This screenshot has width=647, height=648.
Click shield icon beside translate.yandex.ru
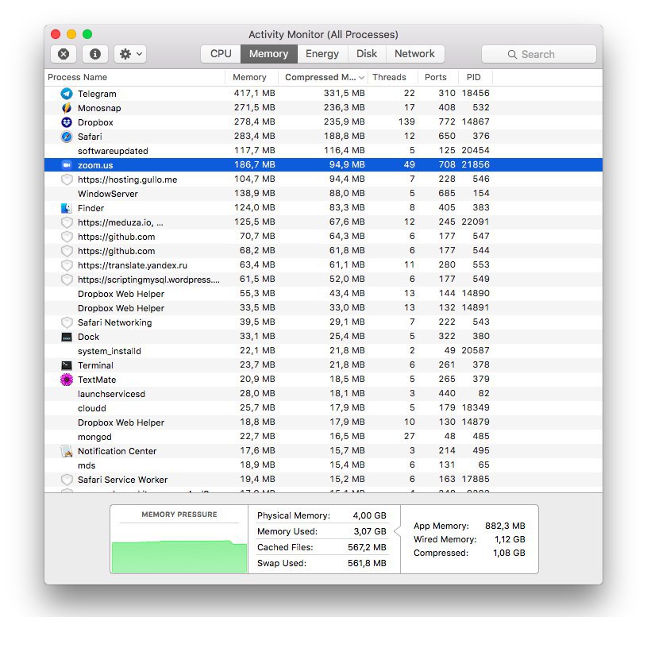(67, 265)
